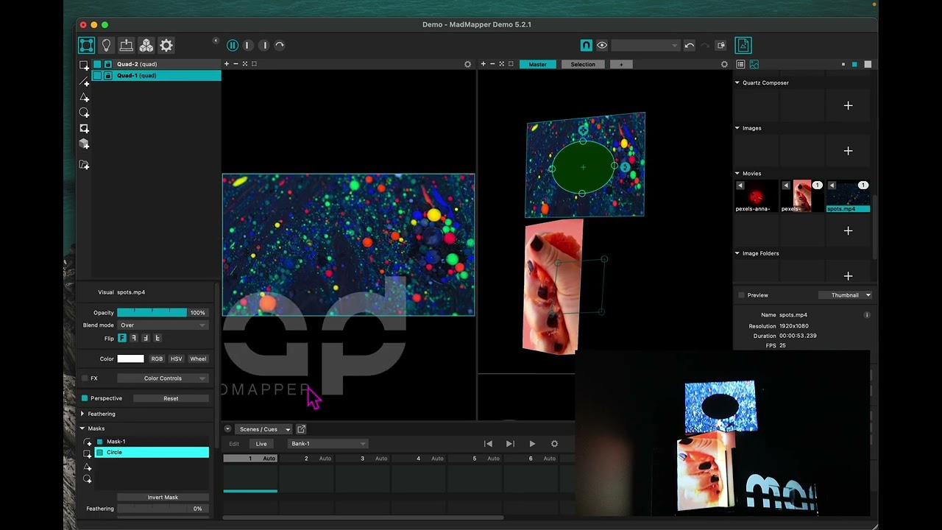Viewport: 942px width, 530px height.
Task: Fit the output view to window
Action: click(x=502, y=64)
